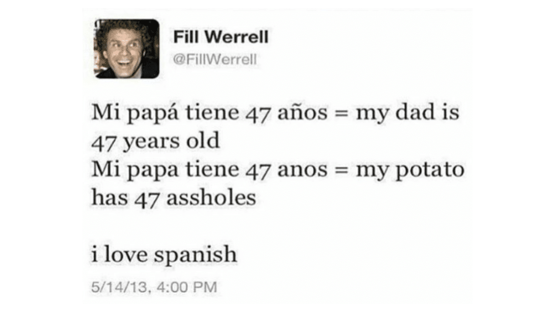Click the equals sign in the first line
Viewport: 555px width, 312px height.
pos(341,114)
